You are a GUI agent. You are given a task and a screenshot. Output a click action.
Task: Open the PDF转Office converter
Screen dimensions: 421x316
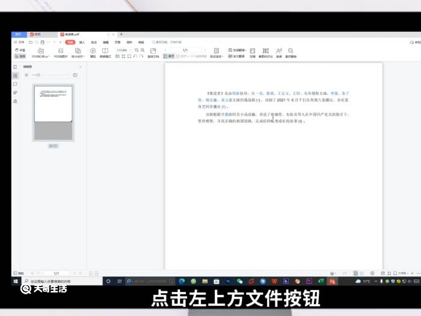point(41,53)
